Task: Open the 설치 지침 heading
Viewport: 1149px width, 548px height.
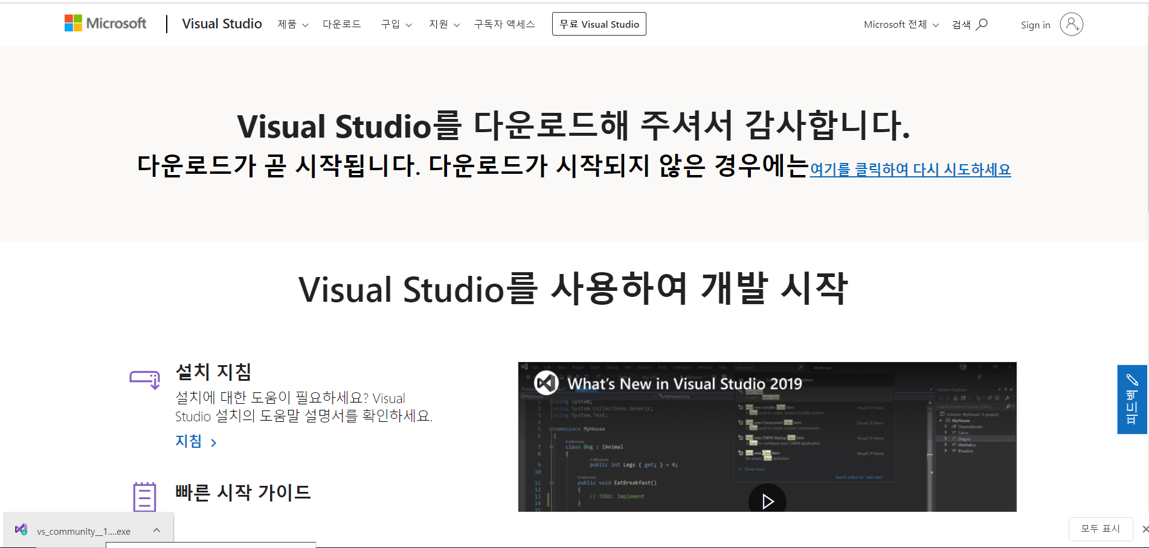Action: coord(213,372)
